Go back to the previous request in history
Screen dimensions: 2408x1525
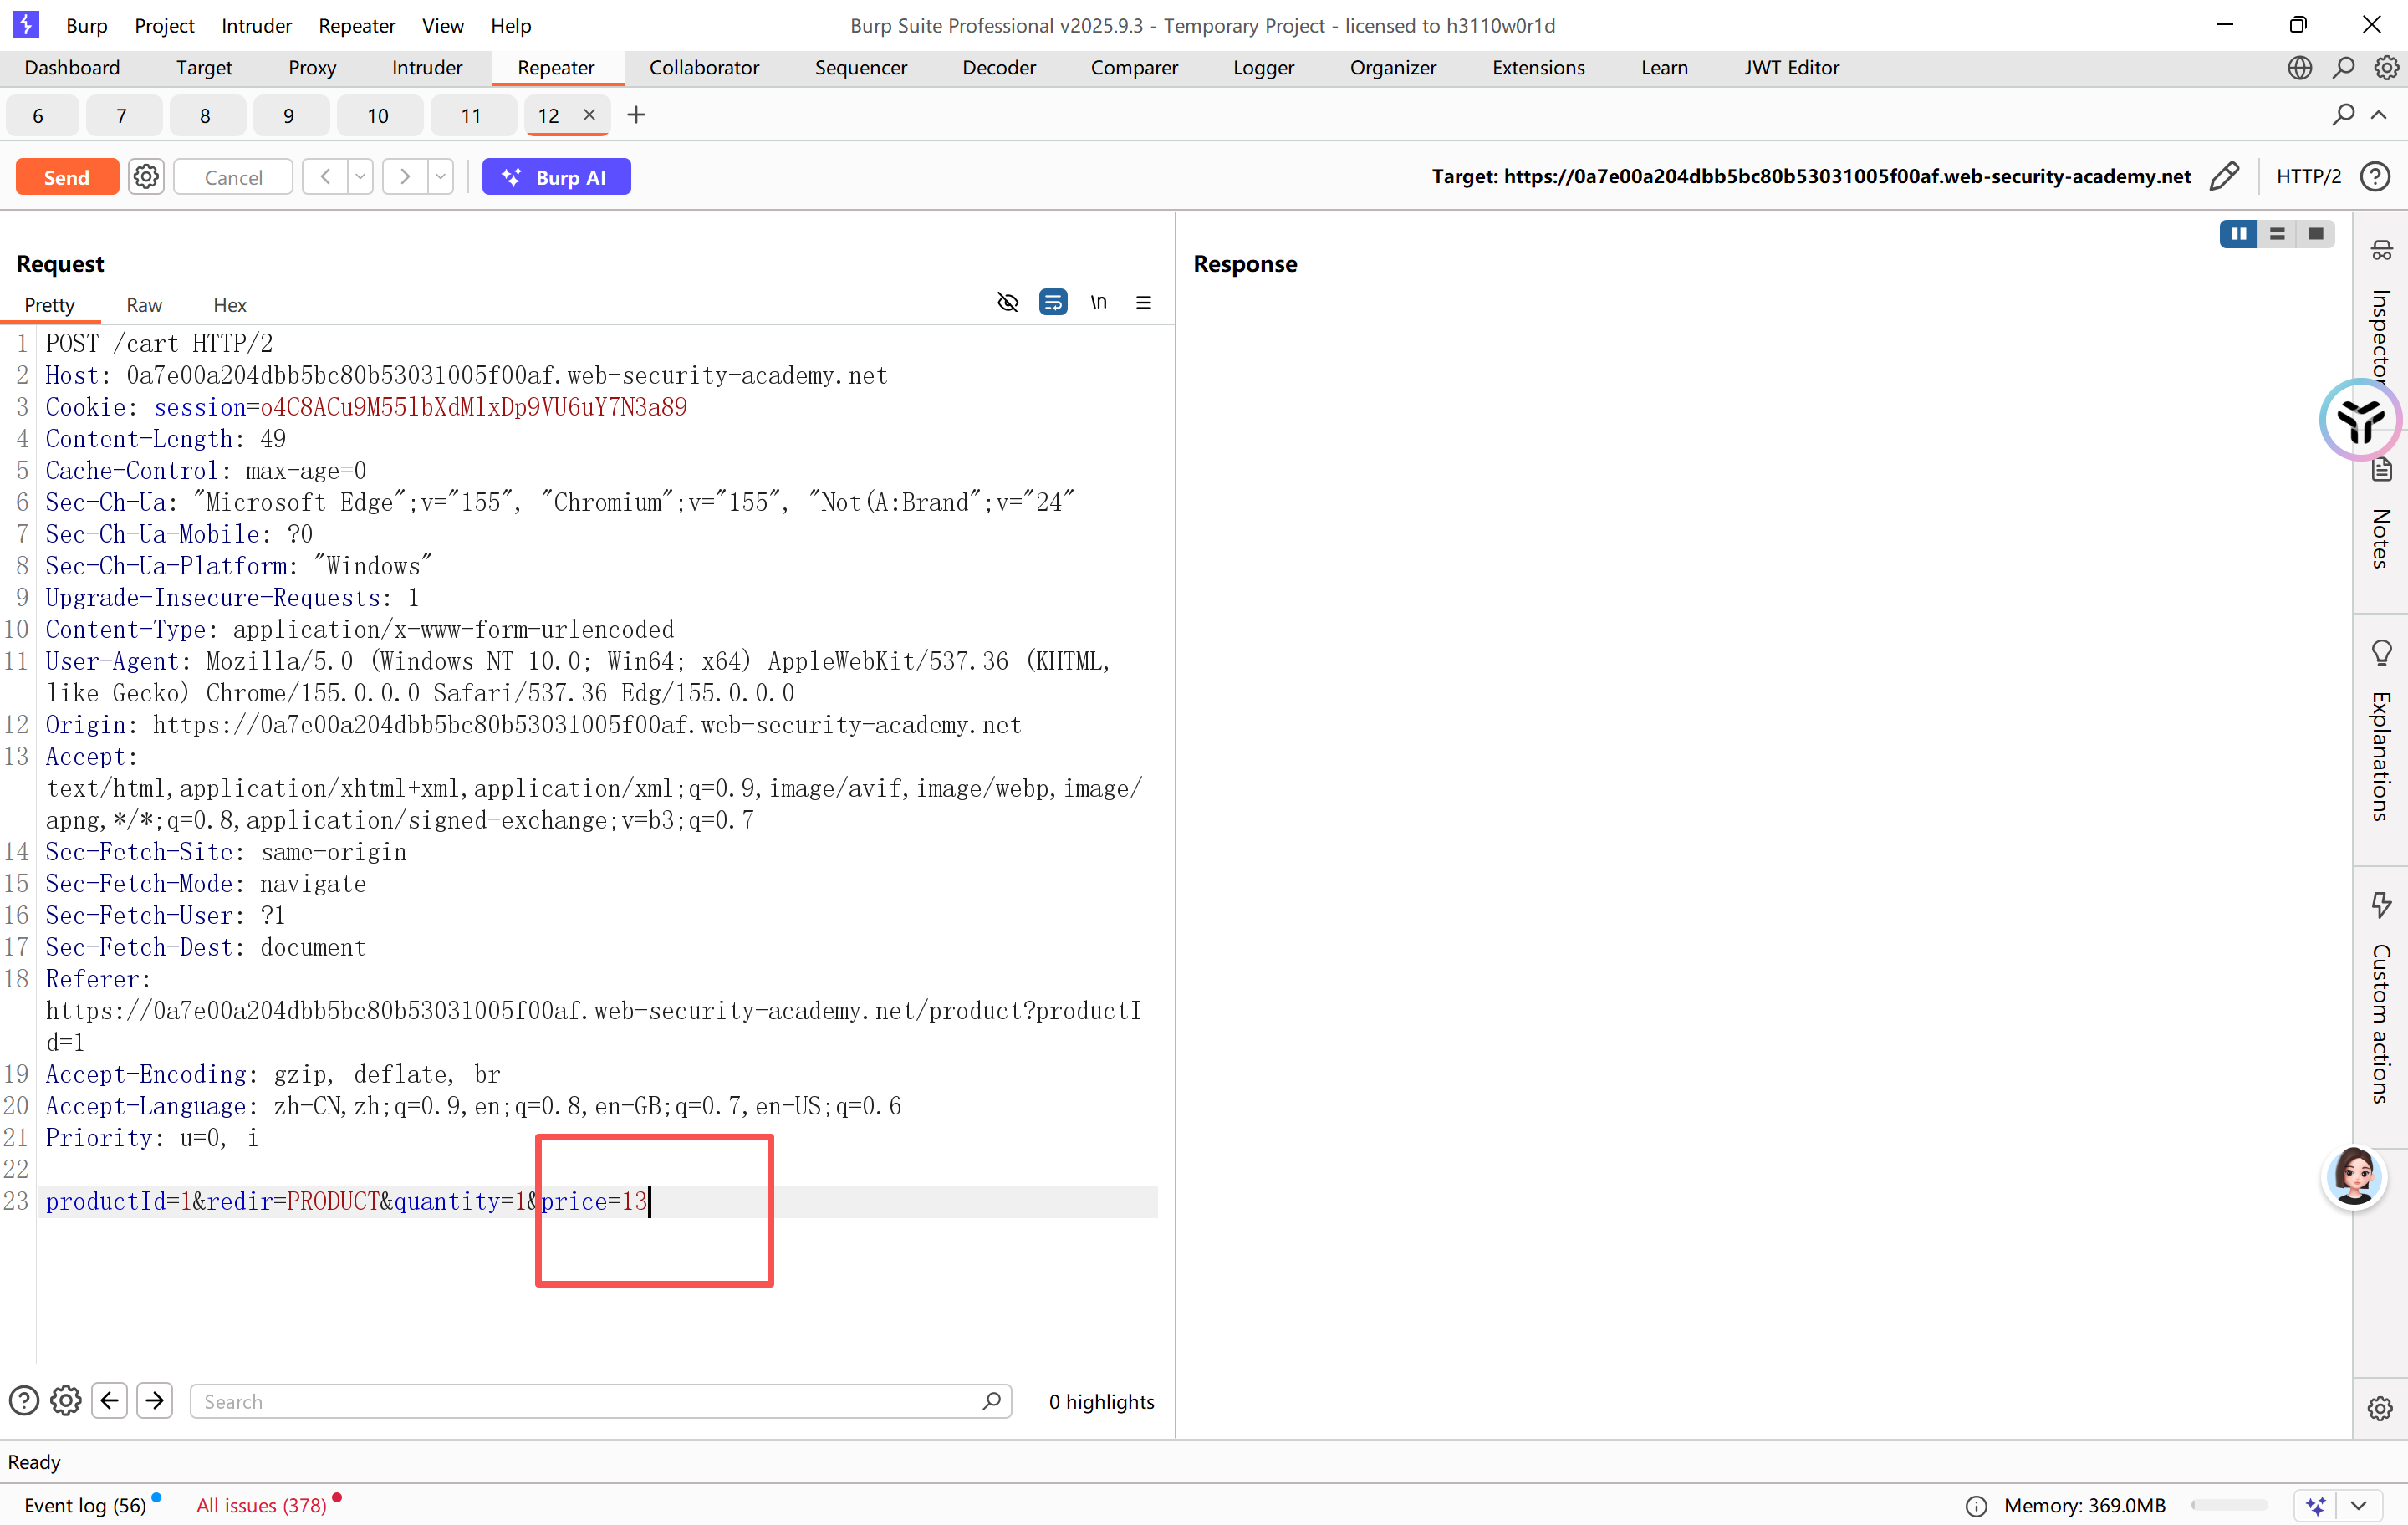click(x=325, y=177)
